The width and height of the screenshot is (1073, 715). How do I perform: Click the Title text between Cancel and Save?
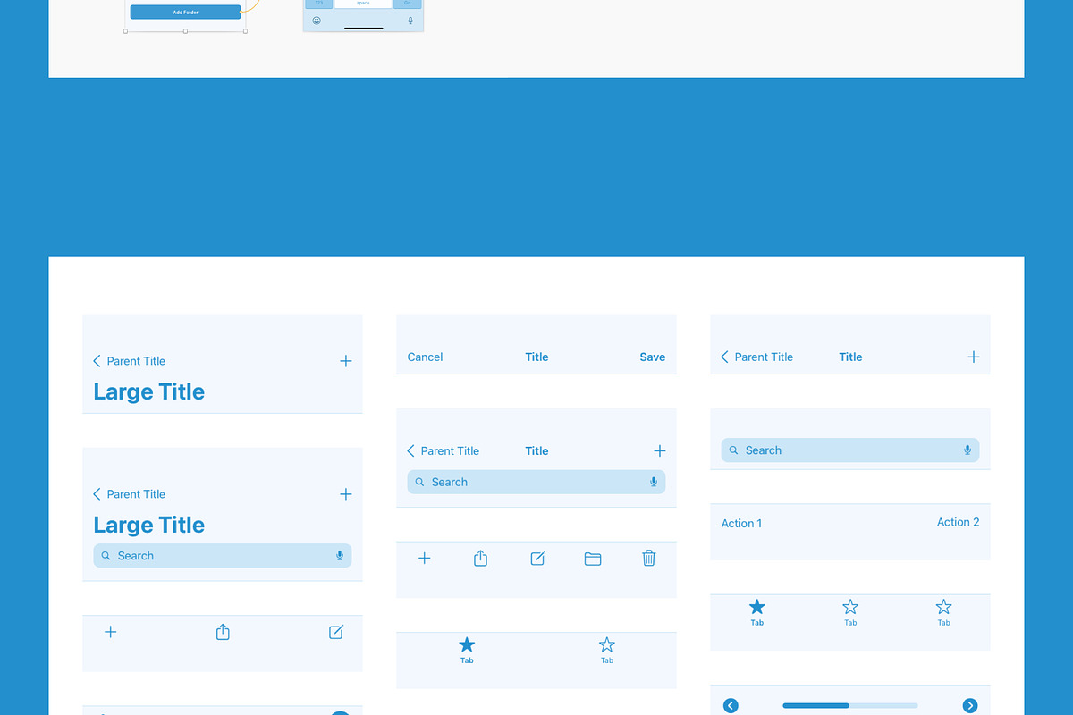[536, 357]
